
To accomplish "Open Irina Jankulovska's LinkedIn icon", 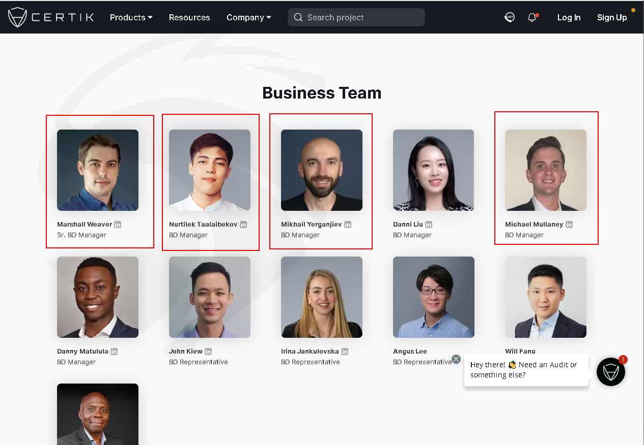I will click(345, 351).
